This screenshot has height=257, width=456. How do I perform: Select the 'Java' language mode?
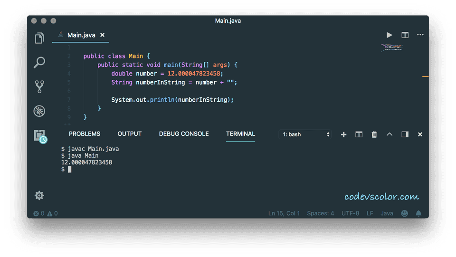click(x=387, y=213)
